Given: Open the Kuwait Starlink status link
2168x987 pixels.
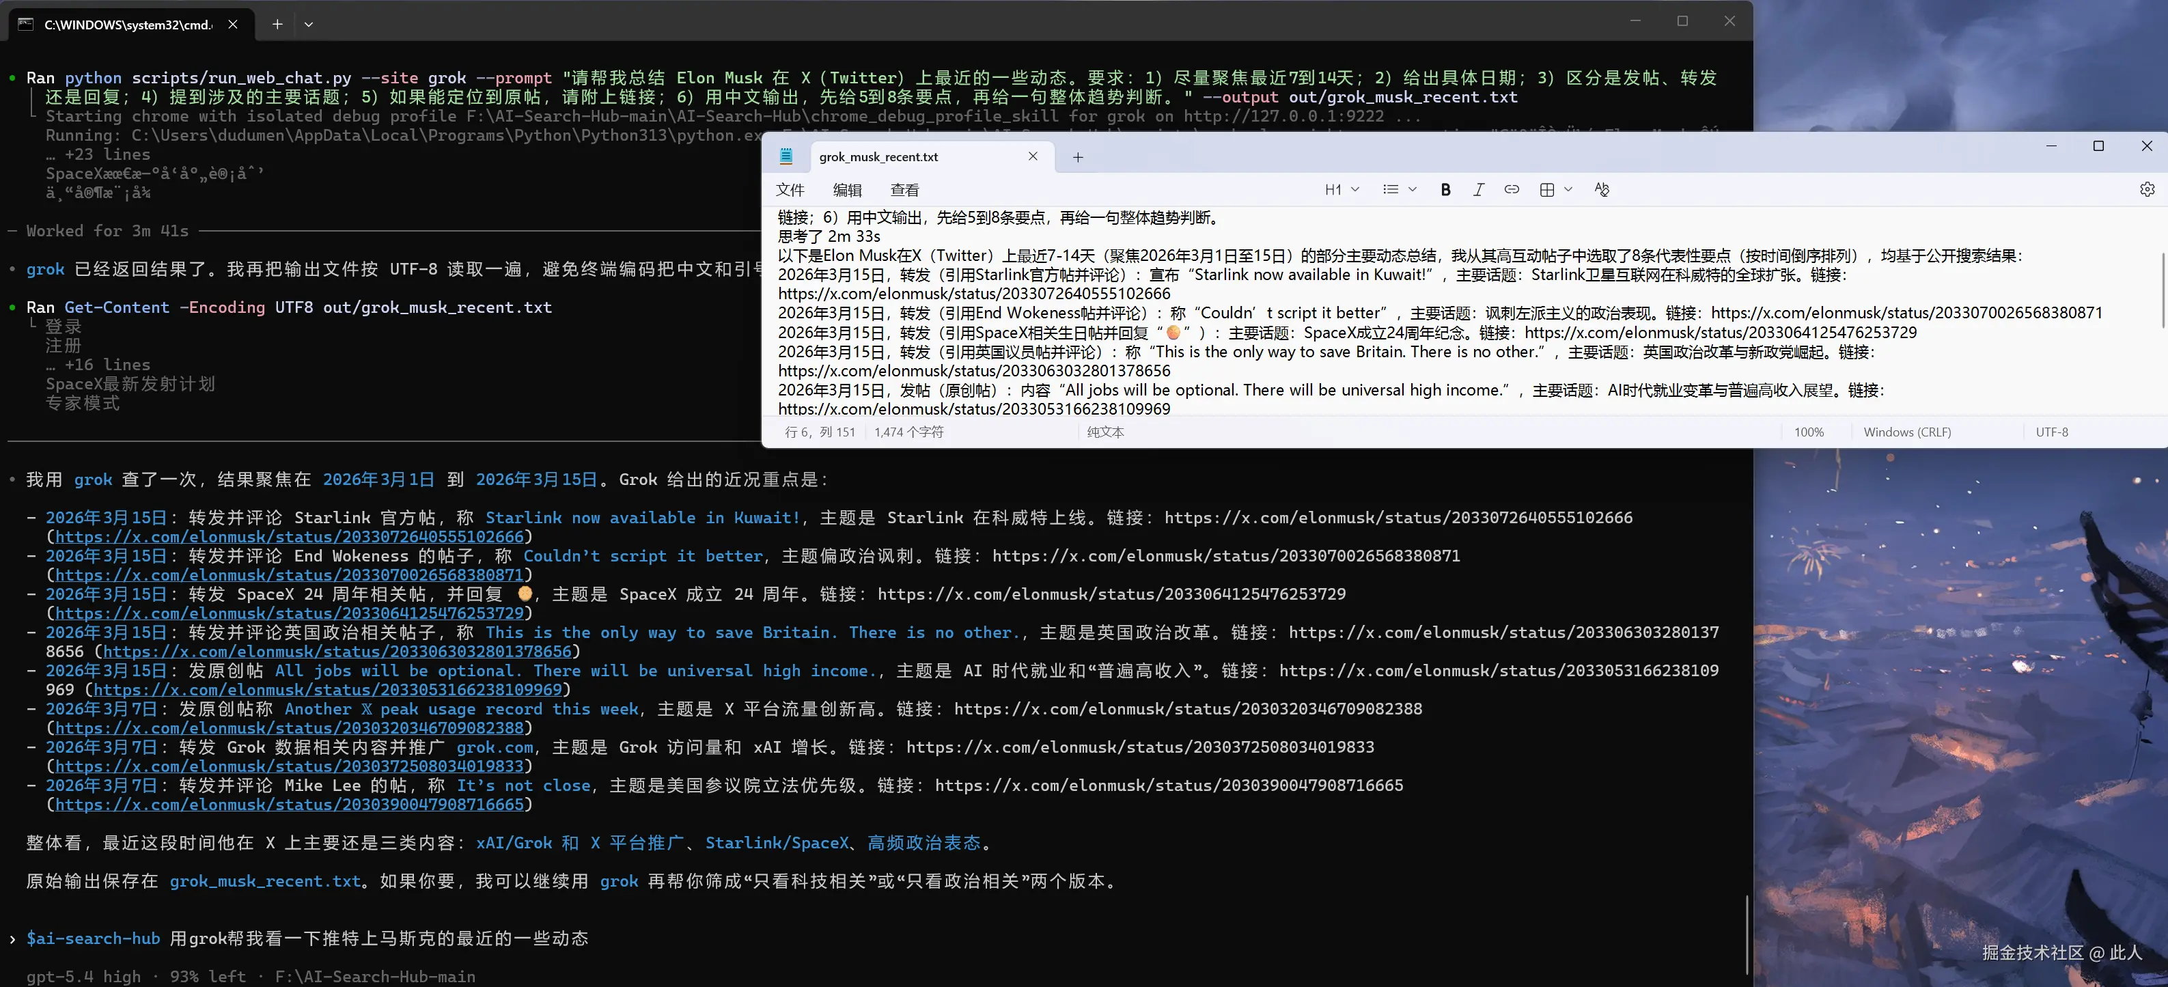Looking at the screenshot, I should tap(289, 537).
